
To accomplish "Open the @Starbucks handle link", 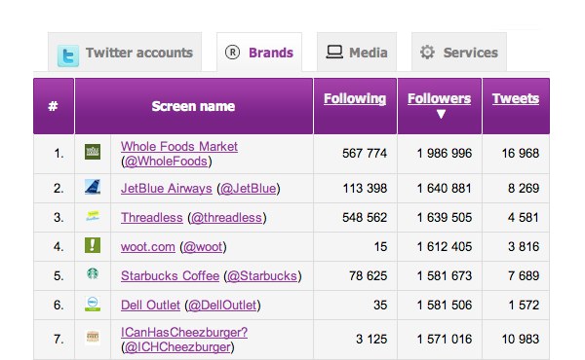I will point(262,276).
